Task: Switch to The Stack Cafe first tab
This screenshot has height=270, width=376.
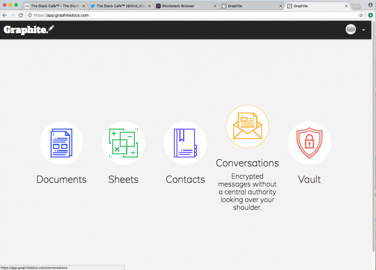Action: pyautogui.click(x=55, y=6)
